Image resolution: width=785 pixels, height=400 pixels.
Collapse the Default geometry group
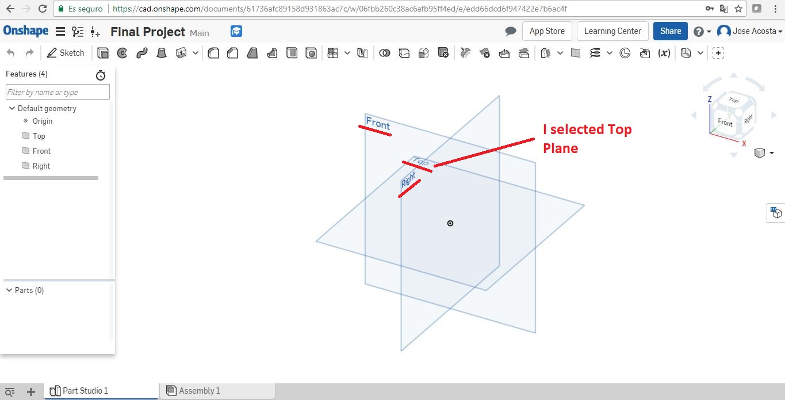11,108
